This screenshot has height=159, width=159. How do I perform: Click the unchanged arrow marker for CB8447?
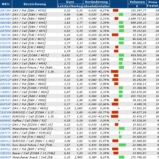(x=119, y=108)
